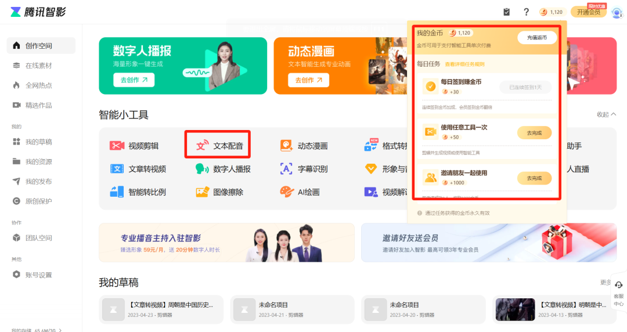Screen dimensions: 627x332
Task: Click 更多 beside 我的草稿
Action: click(605, 283)
